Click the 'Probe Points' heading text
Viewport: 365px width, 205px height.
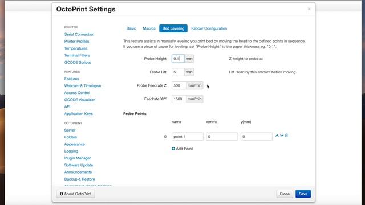click(135, 114)
